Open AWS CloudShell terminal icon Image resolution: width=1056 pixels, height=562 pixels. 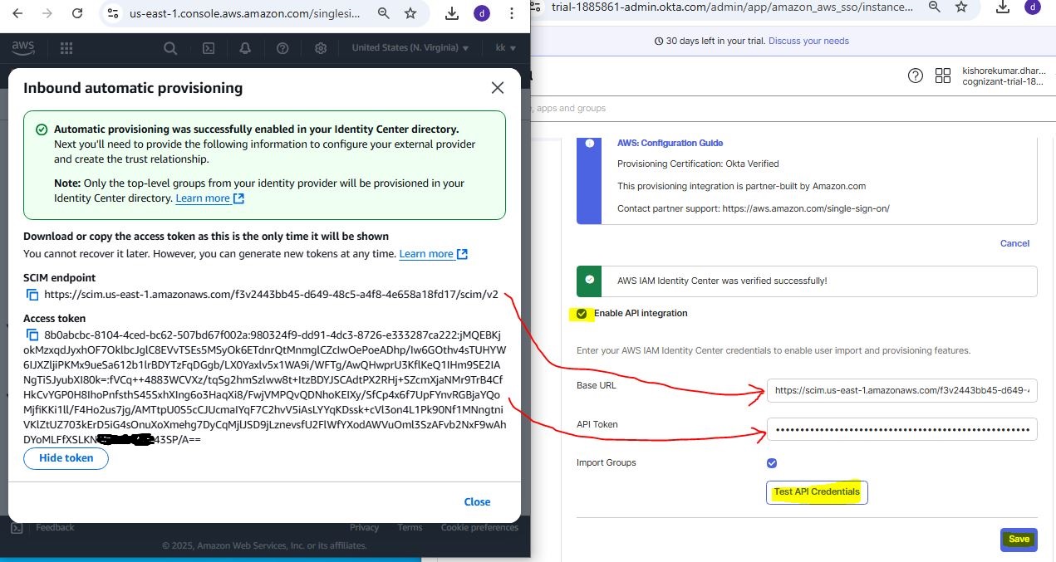[209, 48]
